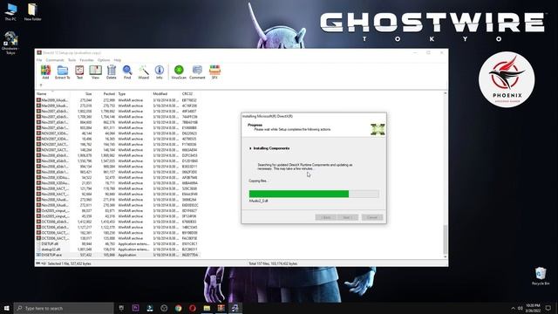
Task: Open the Commands menu
Action: coord(55,60)
